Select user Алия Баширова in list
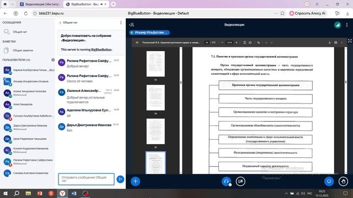Screen dimensions: 353x198 tap(29, 105)
